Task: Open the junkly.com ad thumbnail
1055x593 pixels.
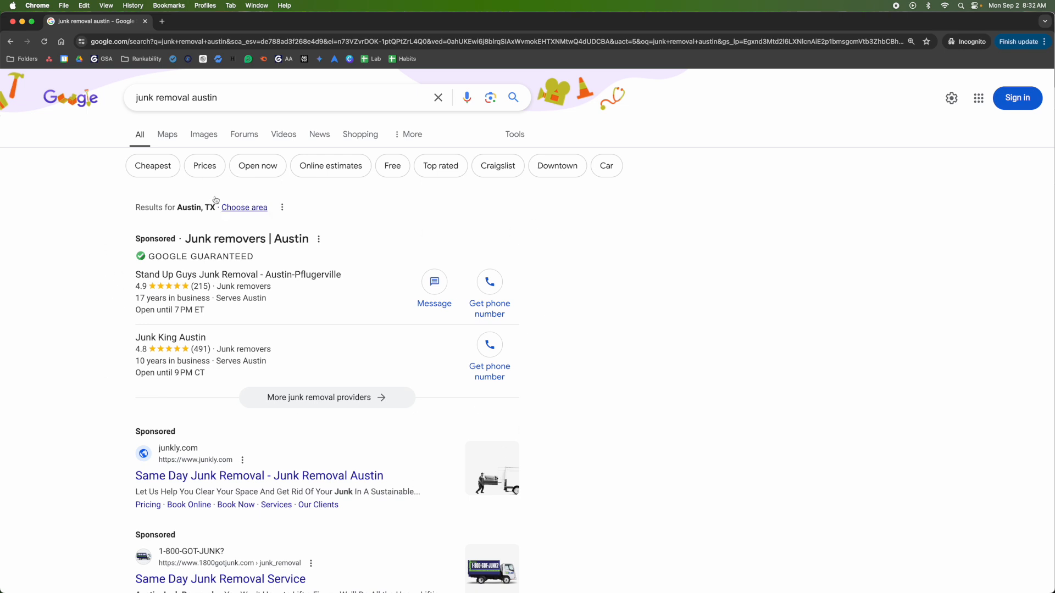Action: pyautogui.click(x=492, y=468)
